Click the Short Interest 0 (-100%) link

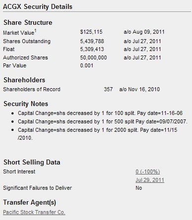[x=148, y=171]
